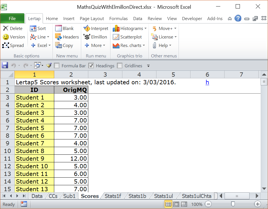Click the format painter brush icon
Viewport: 268px width, 209px height.
pyautogui.click(x=49, y=66)
